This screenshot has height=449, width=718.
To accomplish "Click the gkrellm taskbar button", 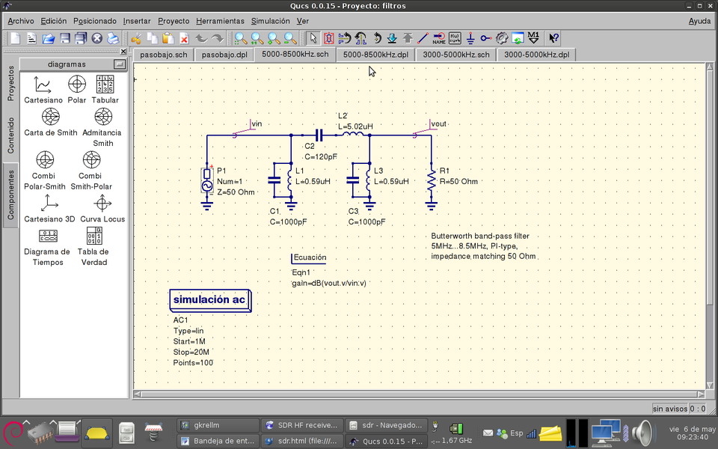I will pyautogui.click(x=217, y=425).
